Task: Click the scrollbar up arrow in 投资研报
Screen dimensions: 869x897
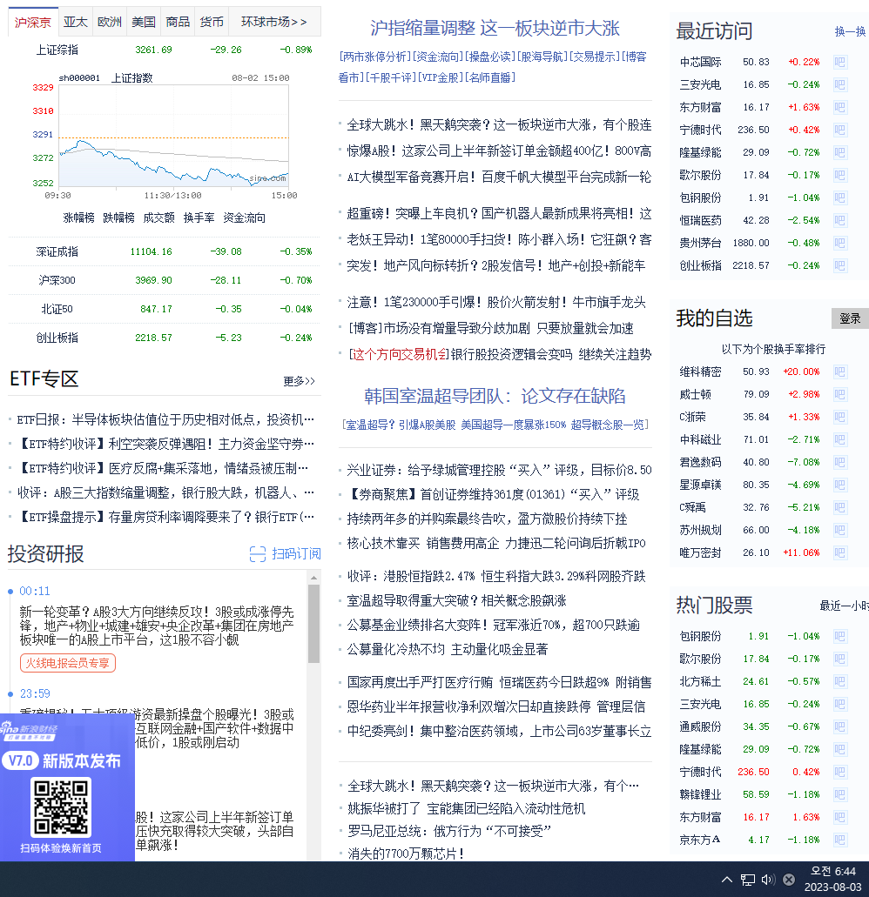Action: point(313,579)
